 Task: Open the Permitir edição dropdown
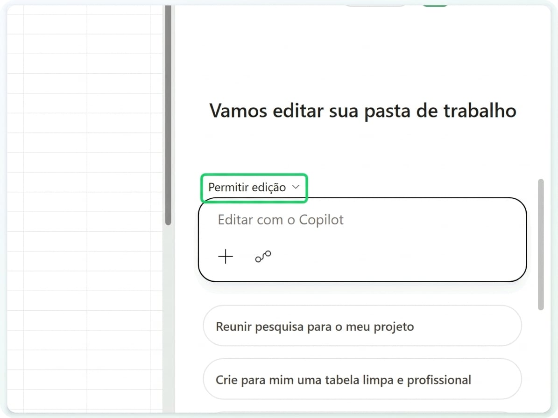(254, 188)
